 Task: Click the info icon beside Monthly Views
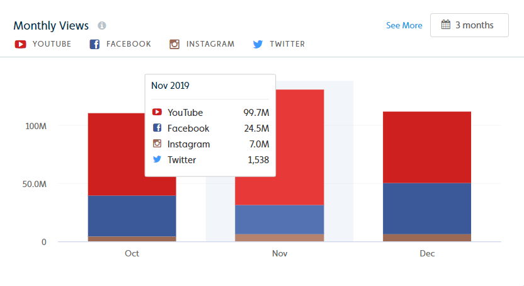tap(102, 25)
